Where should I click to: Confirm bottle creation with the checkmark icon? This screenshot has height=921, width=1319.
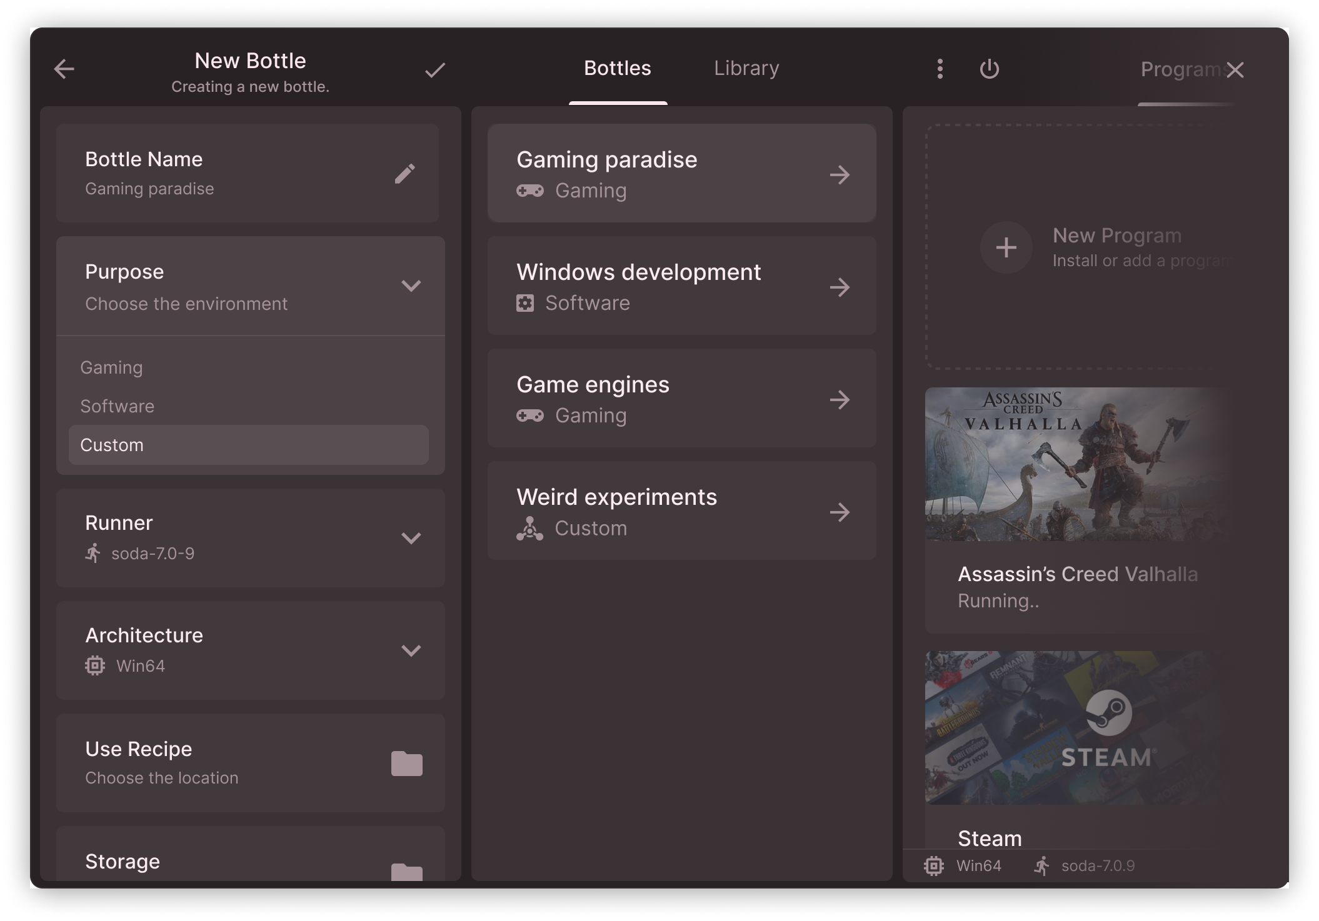pyautogui.click(x=435, y=70)
